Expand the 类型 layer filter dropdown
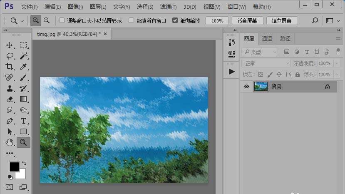The height and width of the screenshot is (194, 345). point(260,52)
